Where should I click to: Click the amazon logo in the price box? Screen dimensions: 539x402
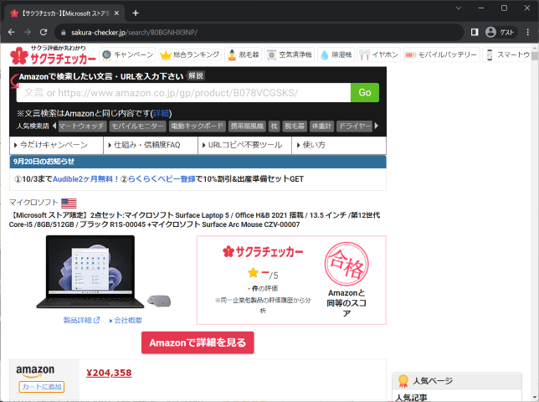click(x=35, y=371)
